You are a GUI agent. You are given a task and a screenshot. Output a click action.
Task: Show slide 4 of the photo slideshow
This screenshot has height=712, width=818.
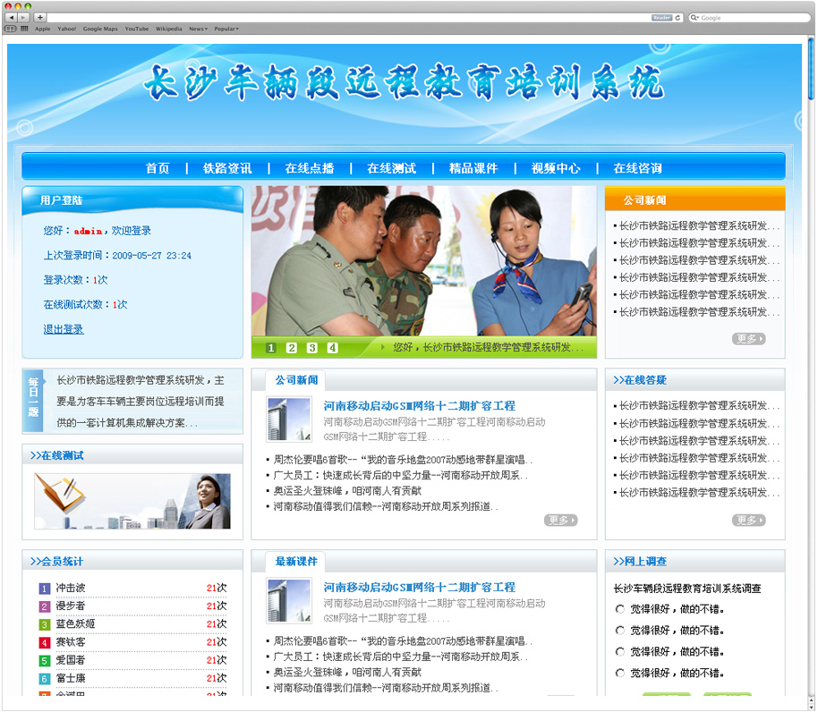click(332, 348)
